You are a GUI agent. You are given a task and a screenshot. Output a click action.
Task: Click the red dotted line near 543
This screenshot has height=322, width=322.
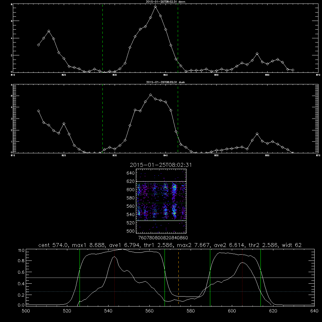tap(114, 278)
